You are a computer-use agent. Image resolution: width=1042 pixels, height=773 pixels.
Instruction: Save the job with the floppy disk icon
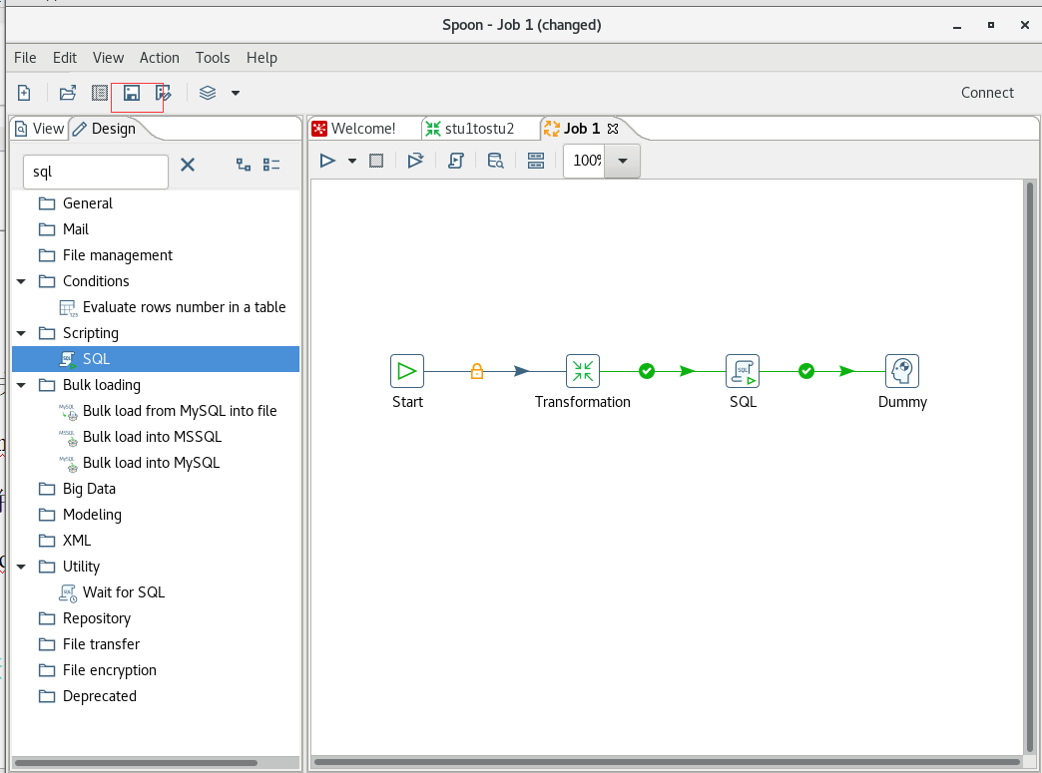coord(132,93)
